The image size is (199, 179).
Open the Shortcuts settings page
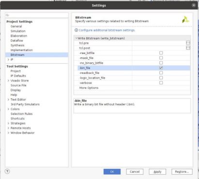17,118
